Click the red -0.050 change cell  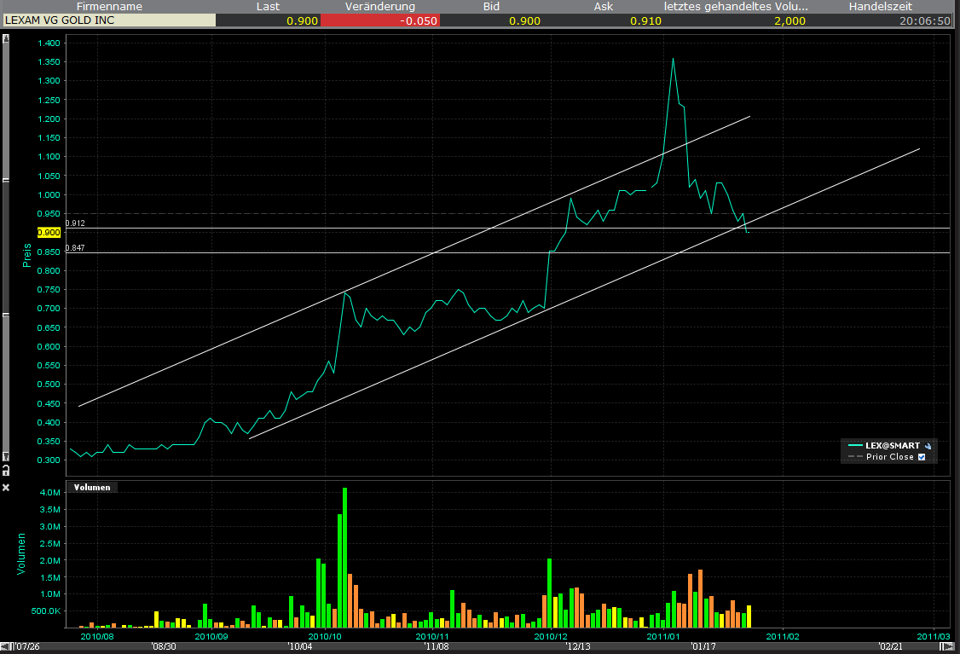coord(380,20)
